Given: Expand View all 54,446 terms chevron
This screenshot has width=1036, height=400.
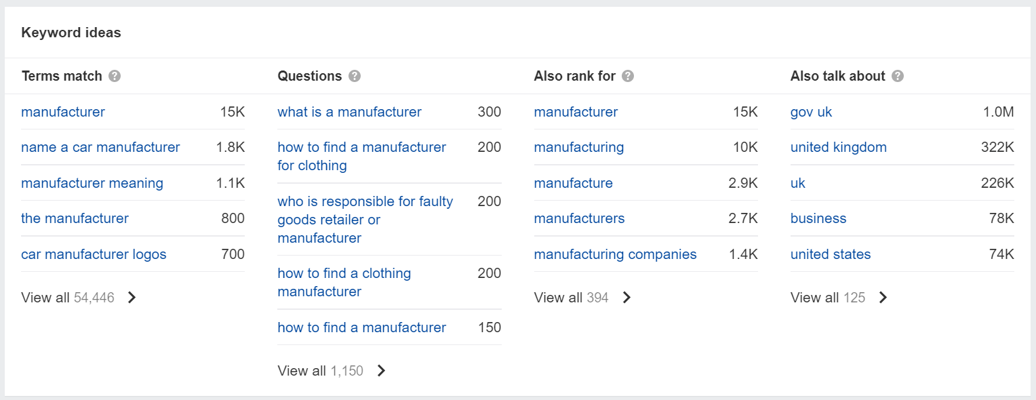Looking at the screenshot, I should point(132,297).
